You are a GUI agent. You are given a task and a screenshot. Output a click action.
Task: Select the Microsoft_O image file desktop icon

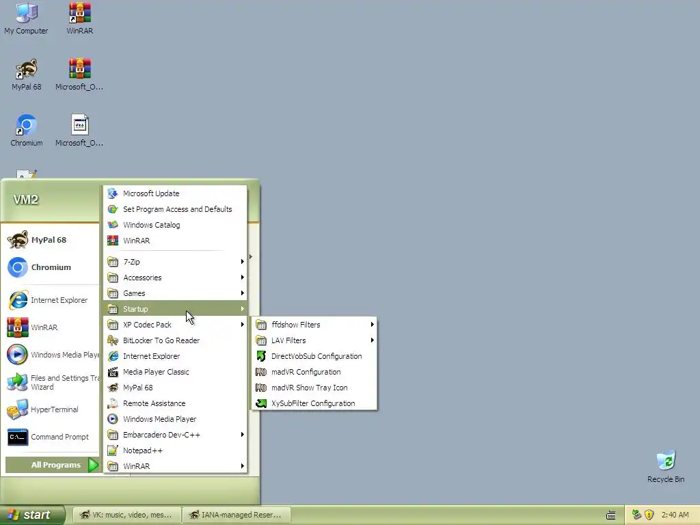(x=79, y=131)
